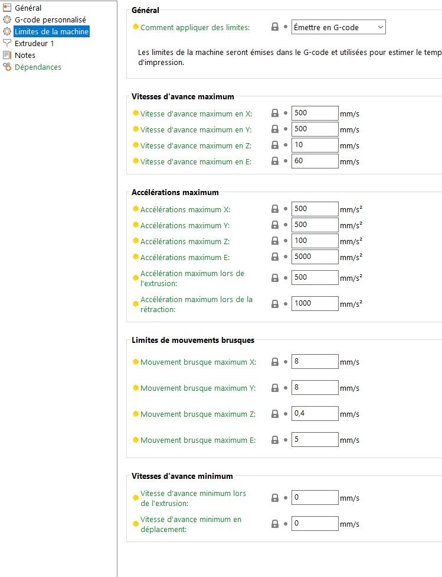Select Général in the left sidebar
The image size is (442, 577).
coord(28,8)
